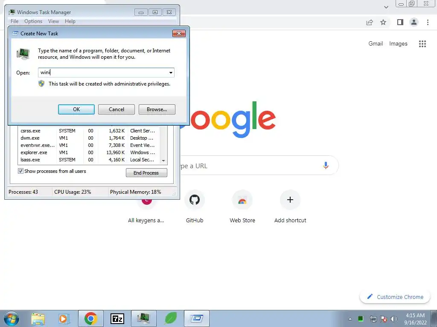Open the Gmail link
Screen dimensions: 437x327
pyautogui.click(x=376, y=44)
